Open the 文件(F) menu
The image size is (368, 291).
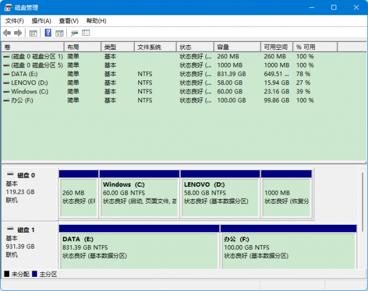[x=15, y=21]
